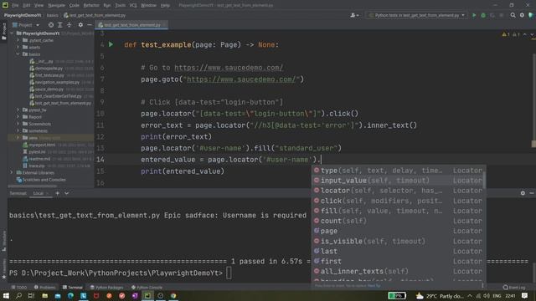This screenshot has height=301, width=536.
Task: Open File Explorer from the taskbar
Action: coord(44,295)
